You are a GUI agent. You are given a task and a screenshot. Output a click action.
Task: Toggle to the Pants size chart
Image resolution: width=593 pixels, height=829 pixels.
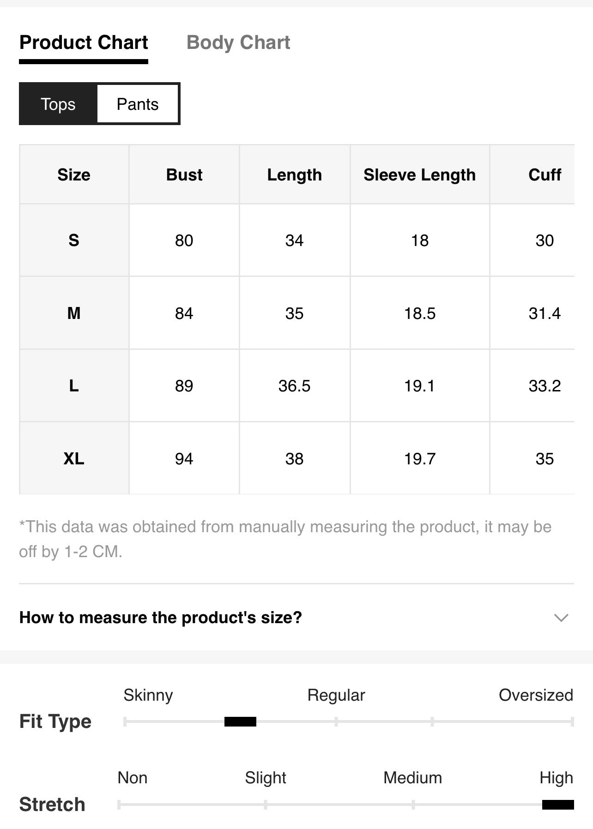(x=138, y=104)
